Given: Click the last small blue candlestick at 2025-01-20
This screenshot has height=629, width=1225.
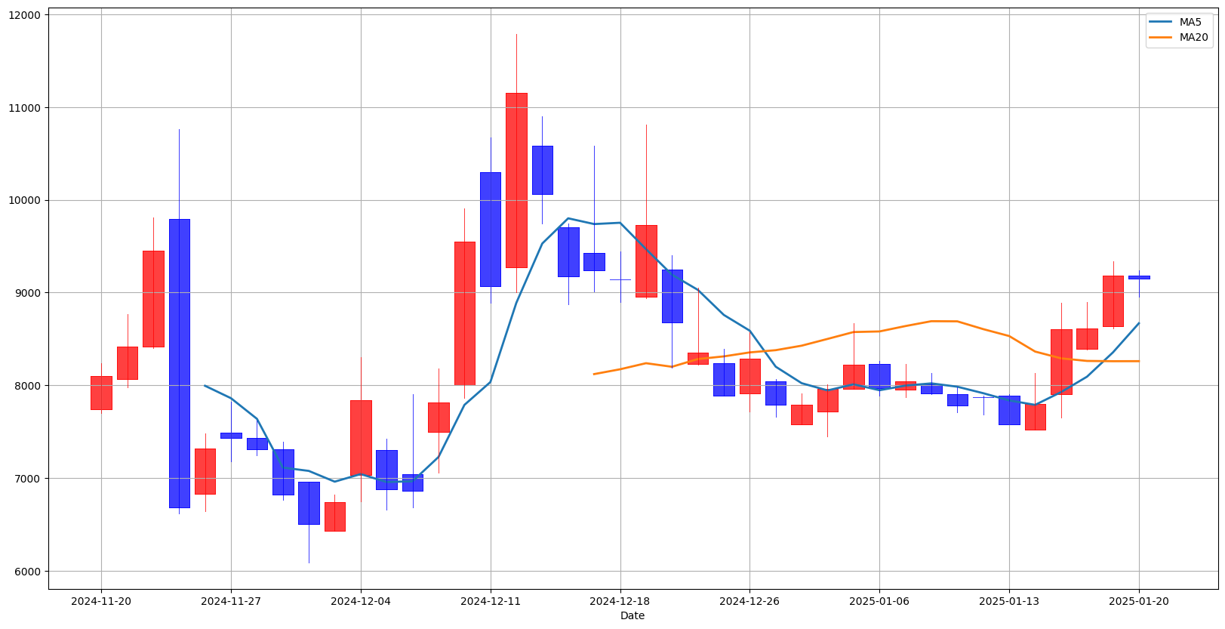Looking at the screenshot, I should click(x=1139, y=277).
